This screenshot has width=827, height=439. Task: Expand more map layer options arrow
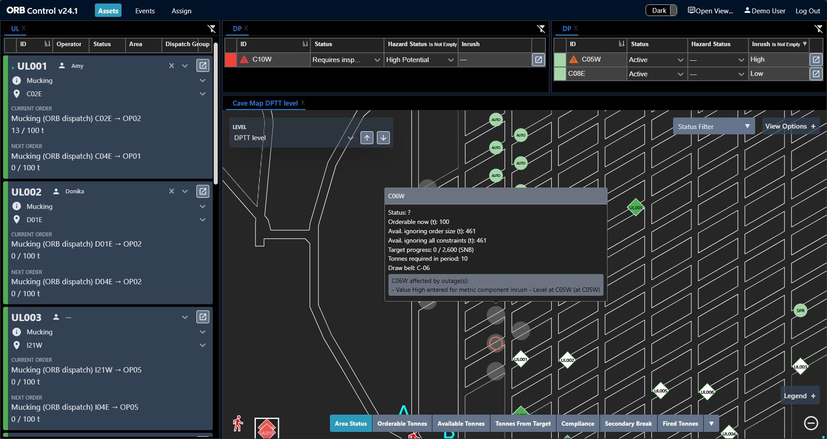pos(711,423)
